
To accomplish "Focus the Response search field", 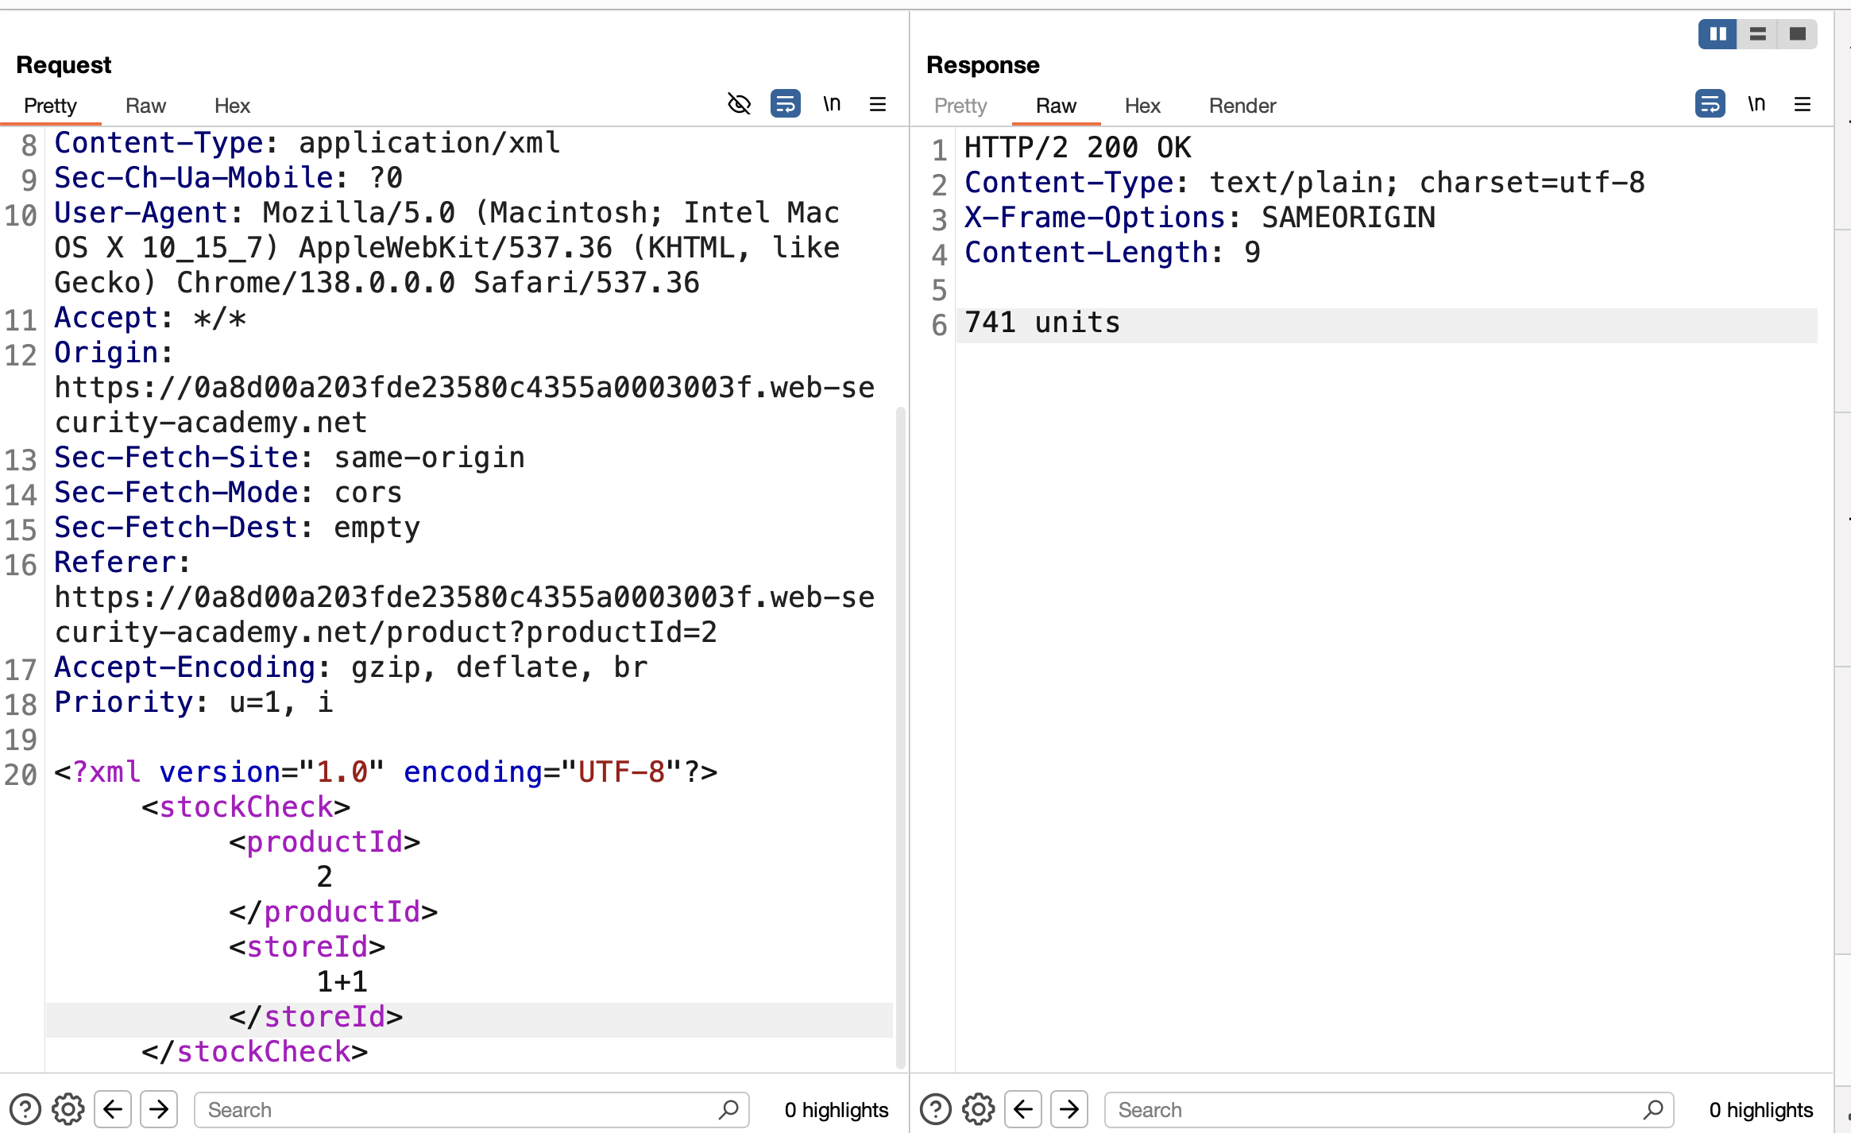I will pyautogui.click(x=1389, y=1110).
